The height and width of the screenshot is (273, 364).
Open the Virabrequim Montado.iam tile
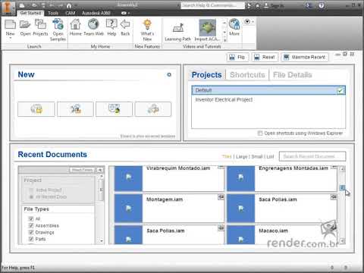[x=169, y=178]
